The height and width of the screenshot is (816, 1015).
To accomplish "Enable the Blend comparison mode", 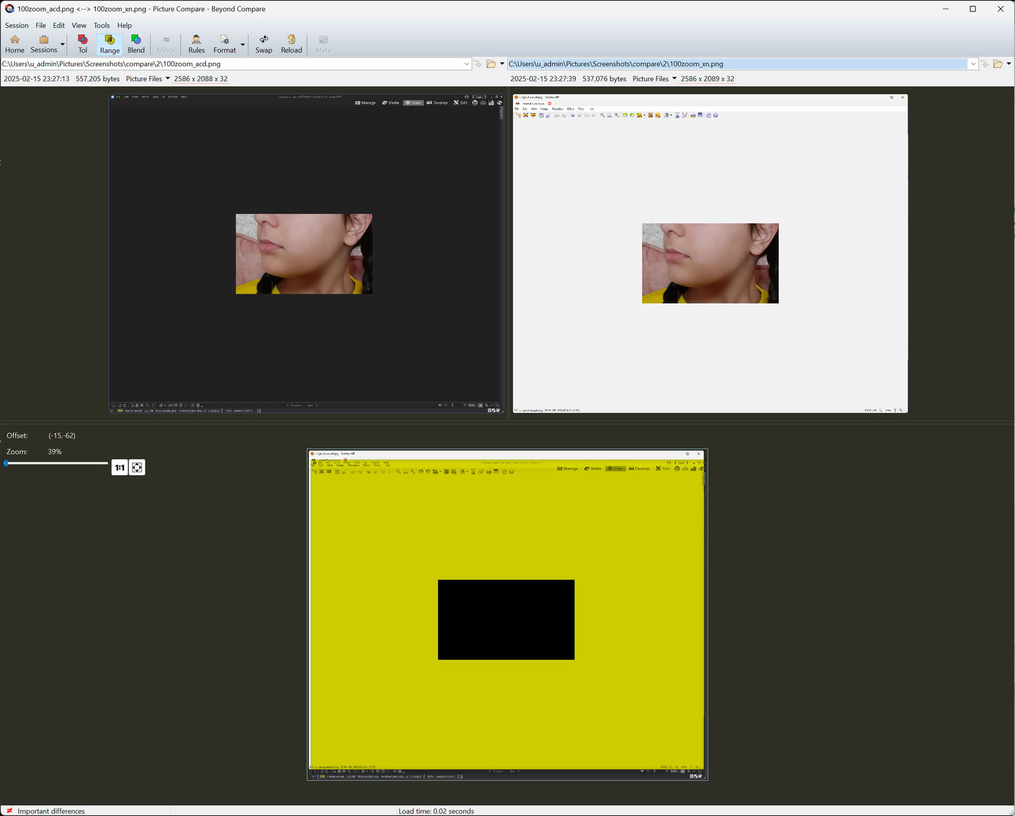I will pos(136,44).
